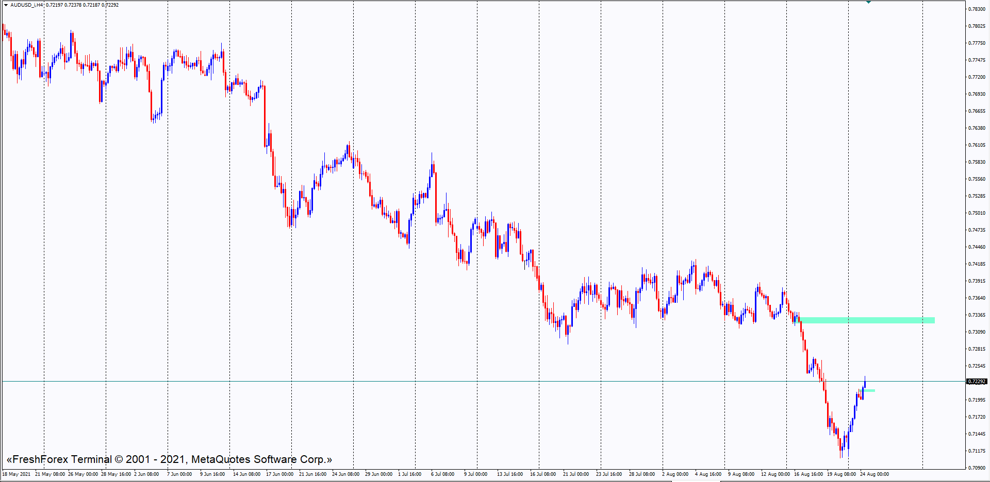The width and height of the screenshot is (990, 482).
Task: Click the 0.74185 price axis label
Action: click(x=977, y=264)
